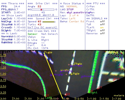125x100 pixels.
Task: Click the red G7 marker cross
Action: [x=98, y=88]
